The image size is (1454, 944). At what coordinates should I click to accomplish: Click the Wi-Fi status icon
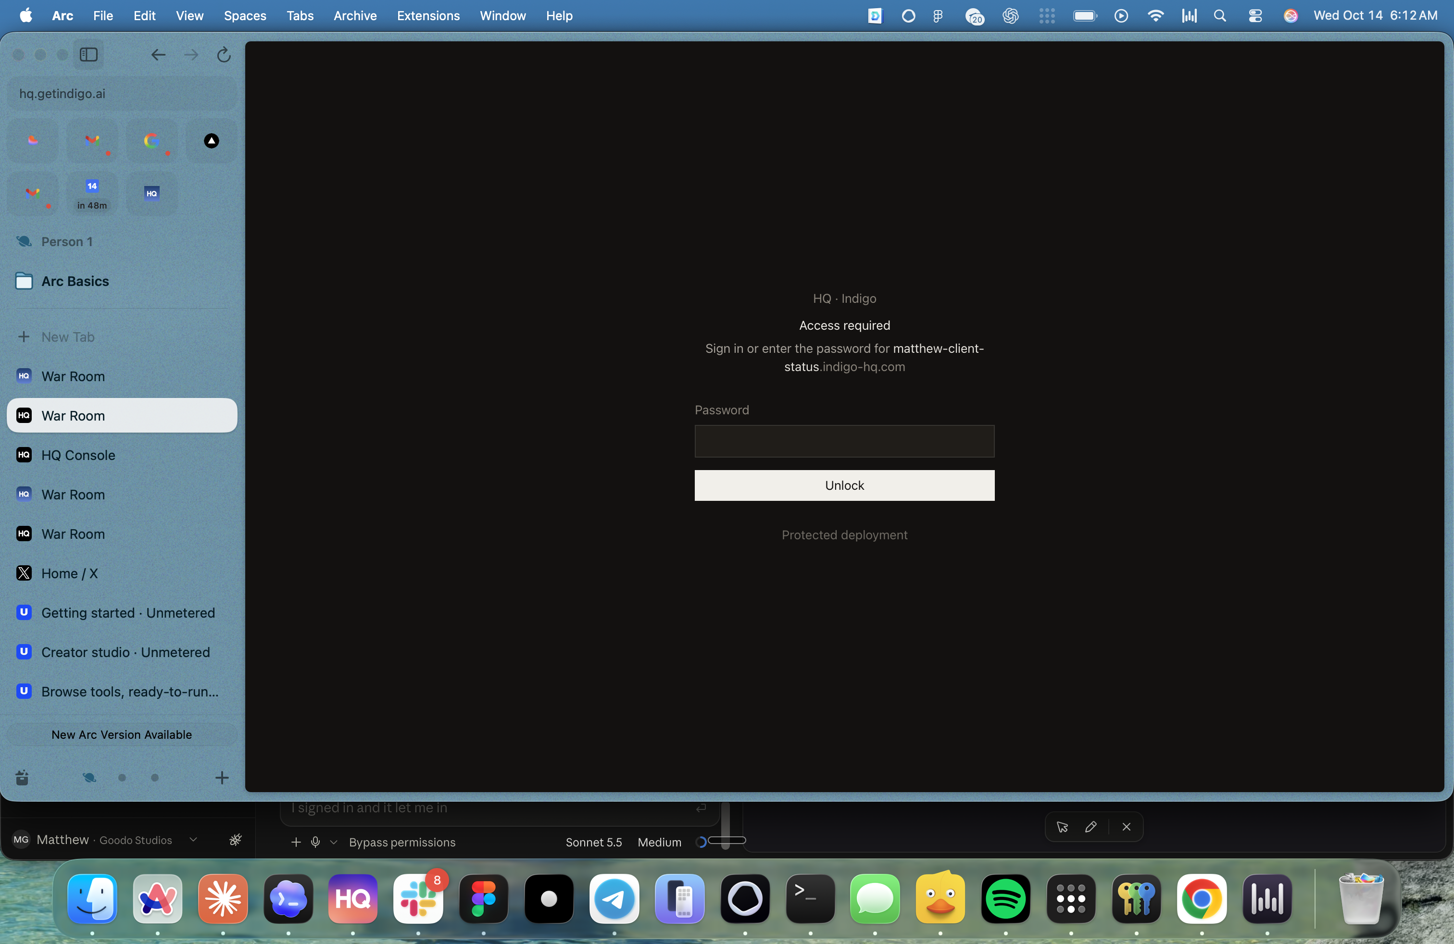(x=1155, y=16)
